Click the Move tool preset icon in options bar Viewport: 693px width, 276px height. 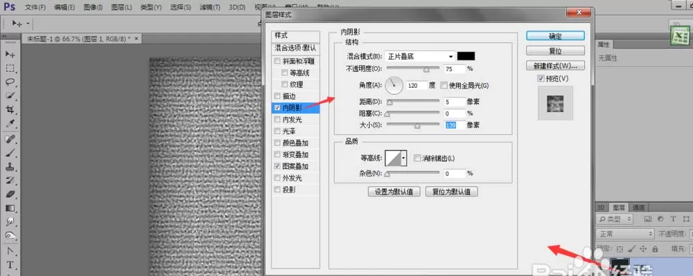[17, 24]
